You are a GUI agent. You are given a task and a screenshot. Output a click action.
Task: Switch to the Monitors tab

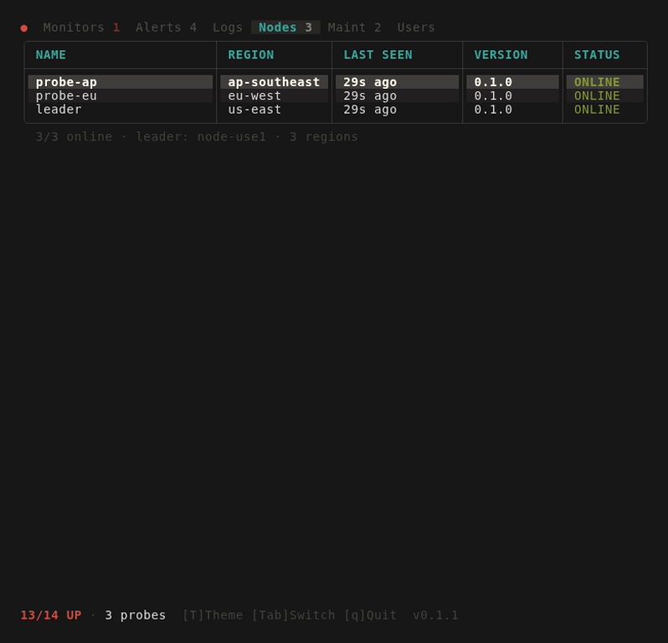point(81,28)
